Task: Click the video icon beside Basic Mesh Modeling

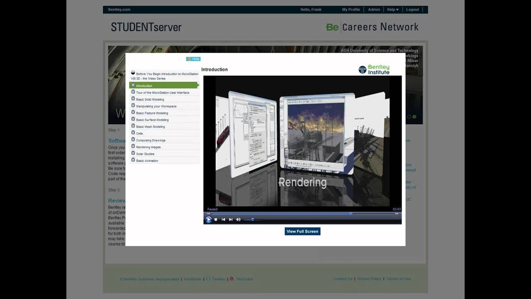Action: [x=133, y=126]
